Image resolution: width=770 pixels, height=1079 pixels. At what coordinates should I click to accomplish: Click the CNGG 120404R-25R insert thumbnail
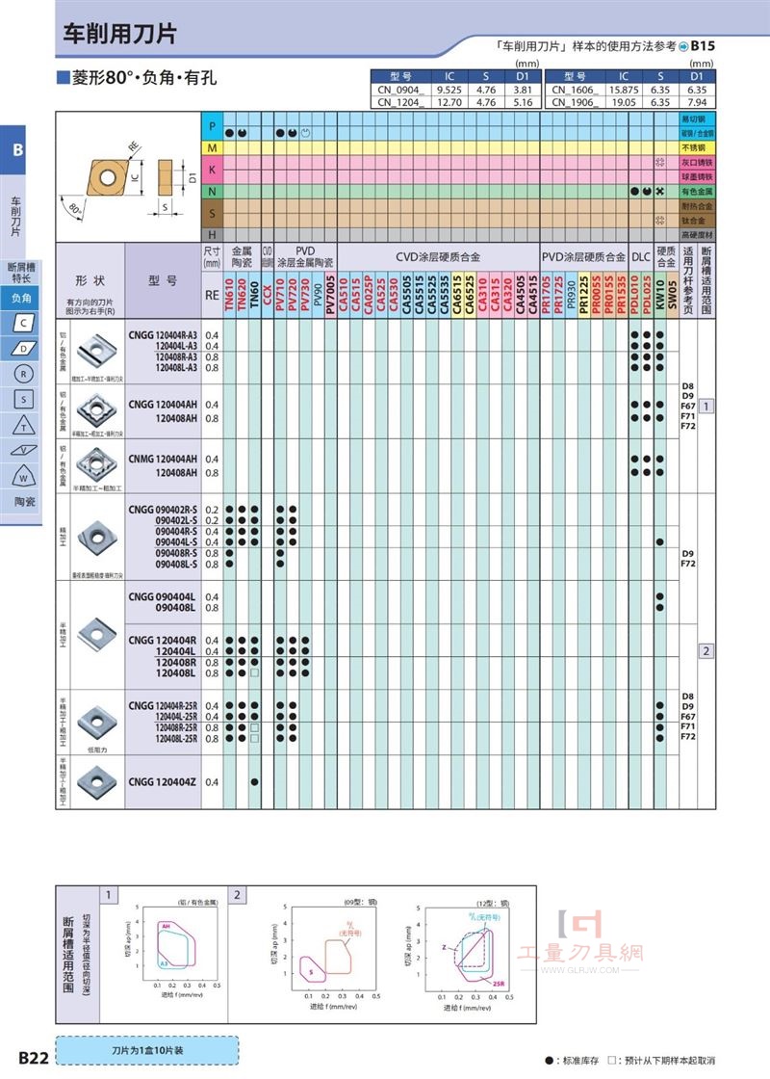pos(97,722)
